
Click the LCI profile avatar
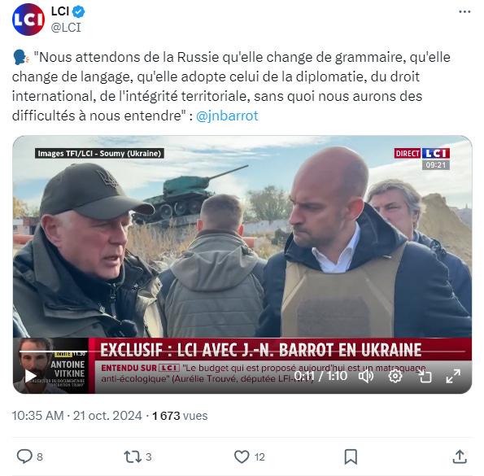click(x=28, y=20)
